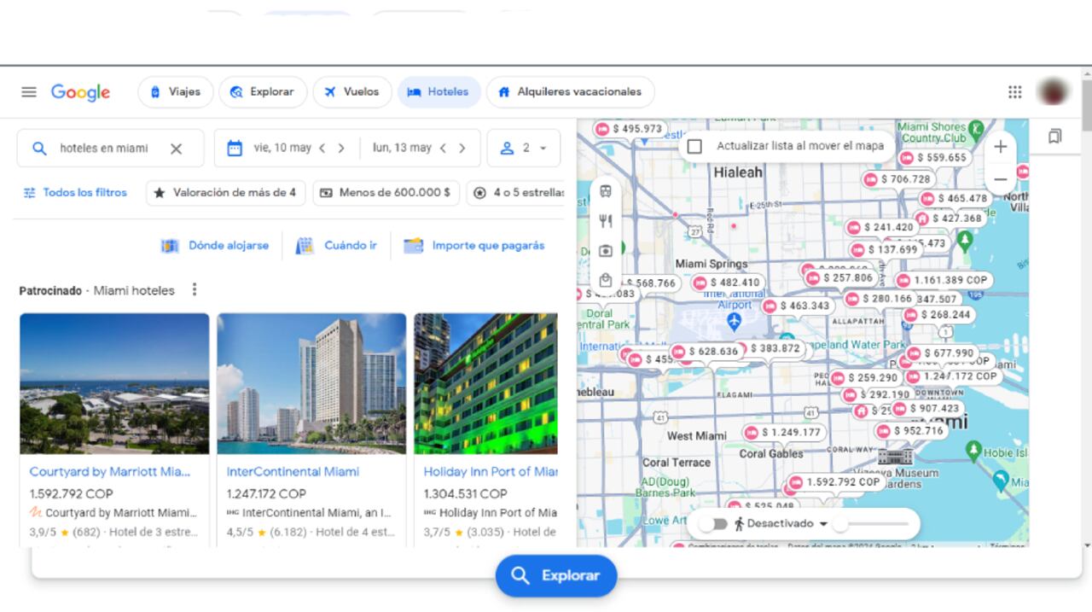Toggle the 'Valoración de más de 4' filter
The width and height of the screenshot is (1092, 612).
coord(225,193)
